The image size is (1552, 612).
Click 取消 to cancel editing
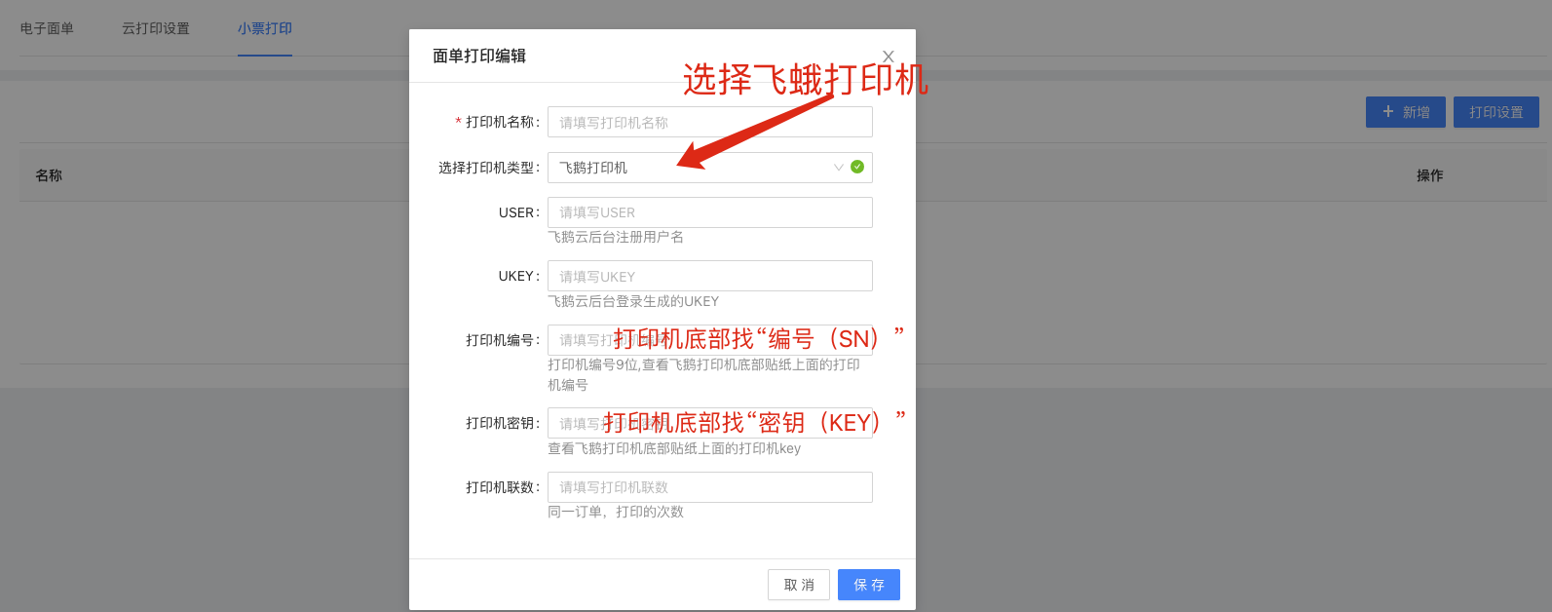coord(799,585)
